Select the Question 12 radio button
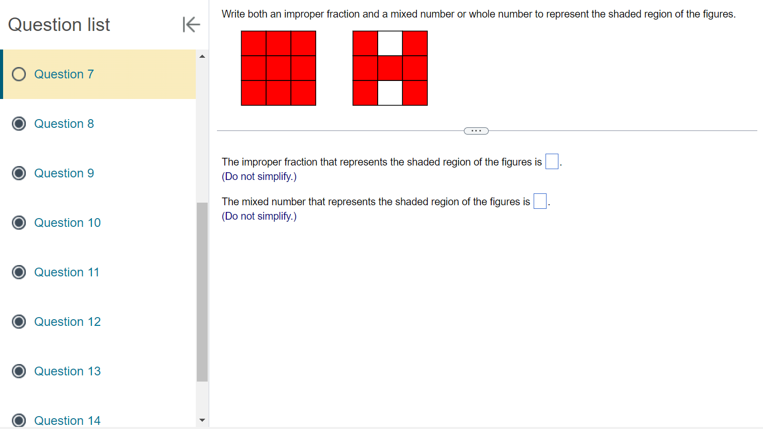This screenshot has height=429, width=763. 19,321
